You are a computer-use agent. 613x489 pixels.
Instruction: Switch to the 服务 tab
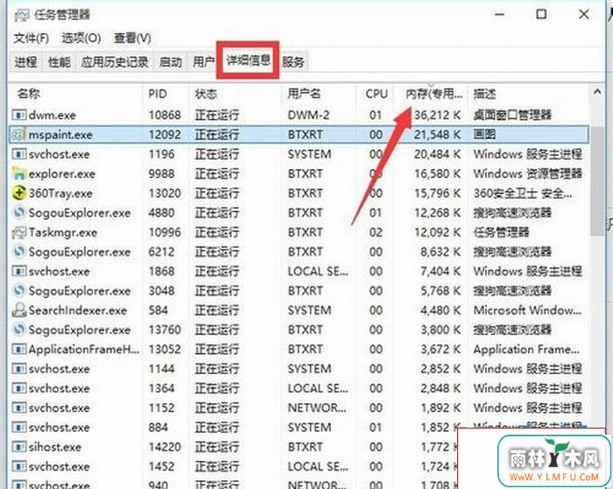(293, 62)
